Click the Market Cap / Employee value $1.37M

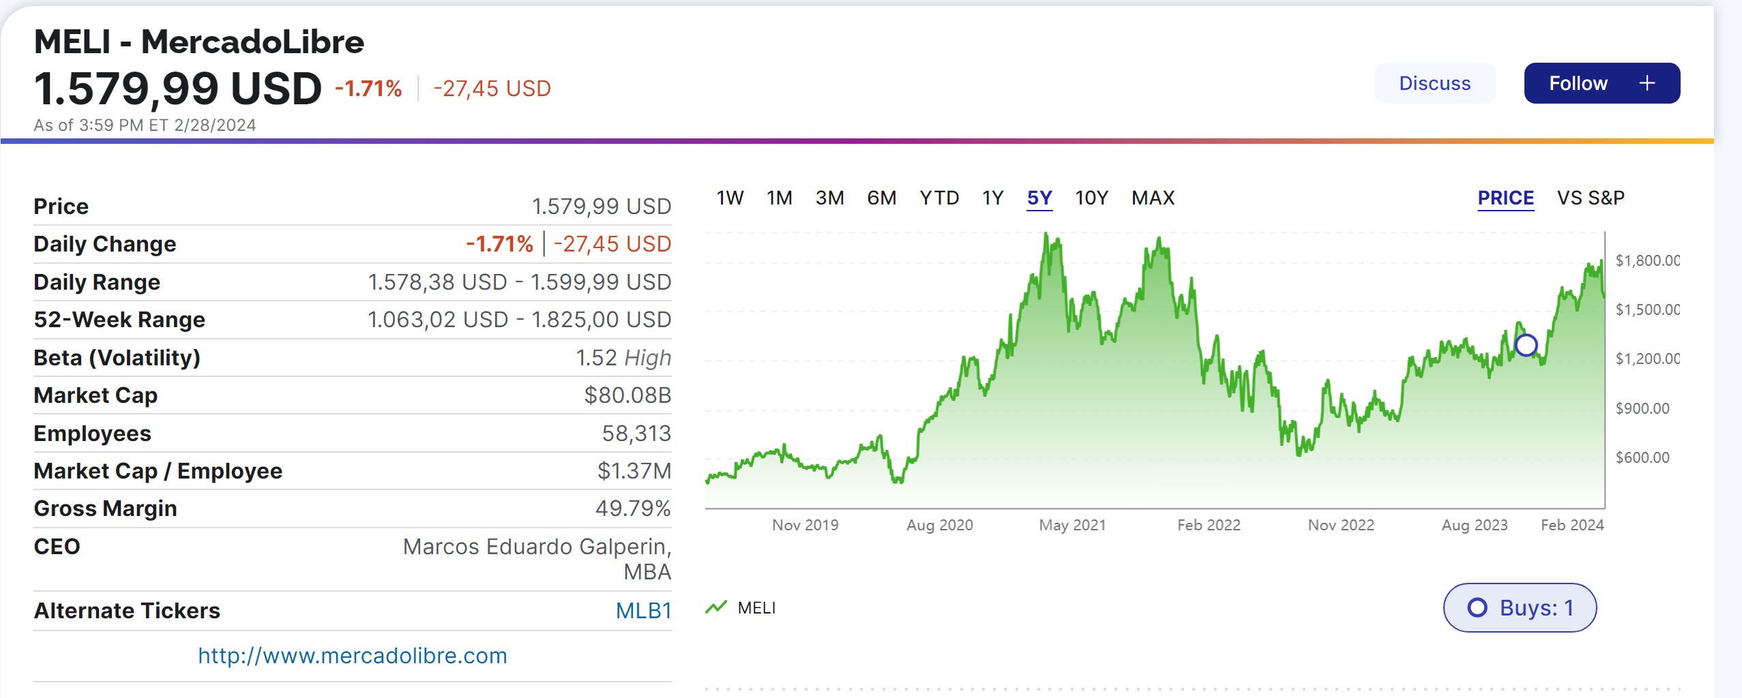pos(634,471)
